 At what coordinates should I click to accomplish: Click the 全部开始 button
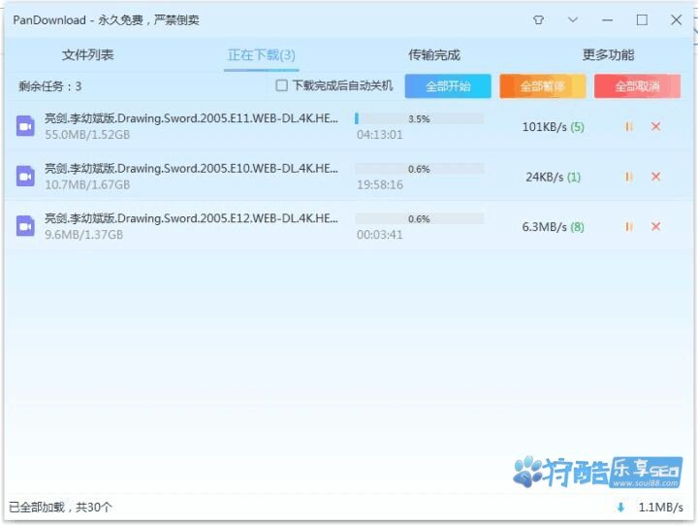click(448, 86)
